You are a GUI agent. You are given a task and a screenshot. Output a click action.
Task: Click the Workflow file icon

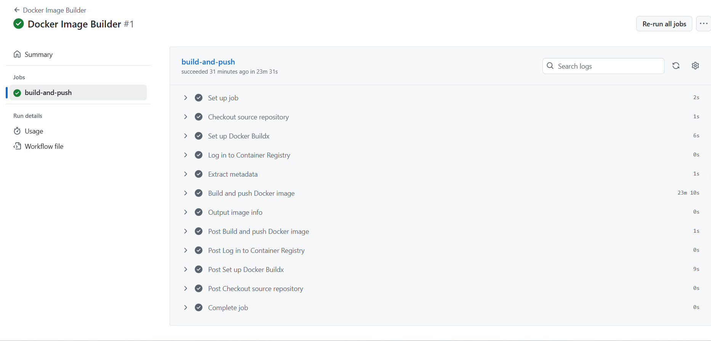click(17, 146)
